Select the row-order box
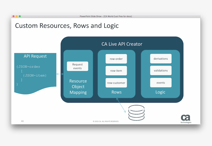This screenshot has height=146, width=212. coord(116,59)
